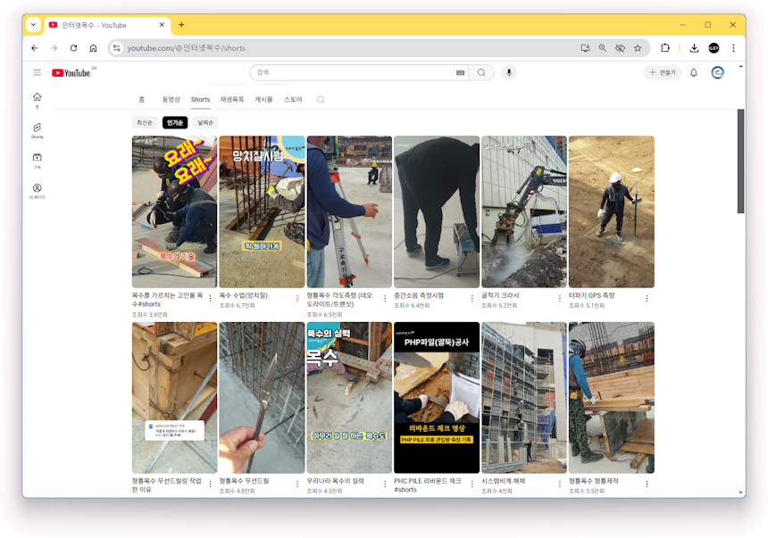Image resolution: width=768 pixels, height=538 pixels.
Task: Open the Home icon in the sidebar
Action: click(37, 97)
